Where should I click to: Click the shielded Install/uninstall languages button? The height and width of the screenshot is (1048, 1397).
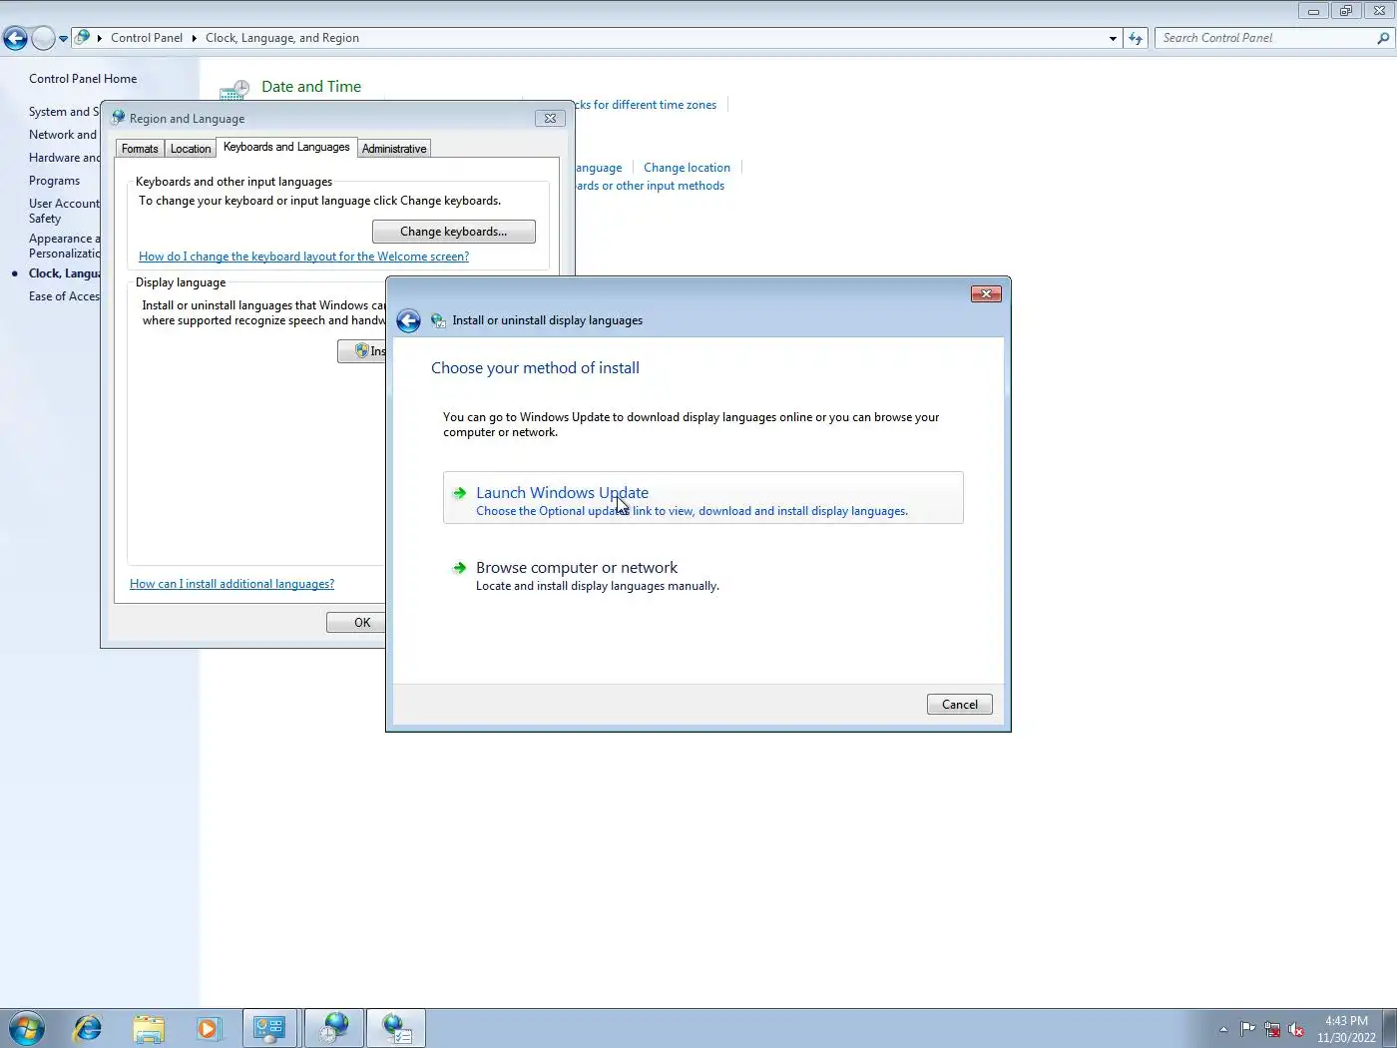(362, 351)
